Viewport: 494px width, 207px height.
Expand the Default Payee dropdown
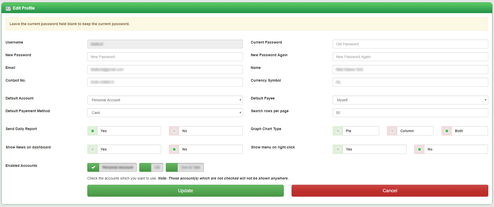(x=410, y=100)
